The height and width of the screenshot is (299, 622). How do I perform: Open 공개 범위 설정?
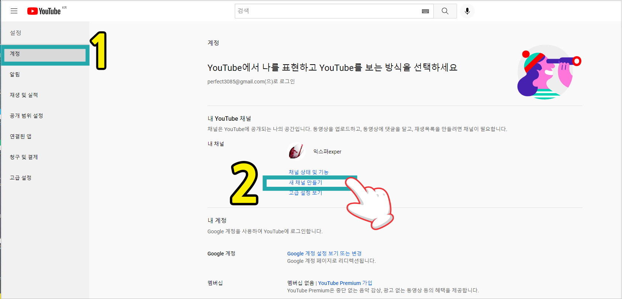click(x=45, y=116)
